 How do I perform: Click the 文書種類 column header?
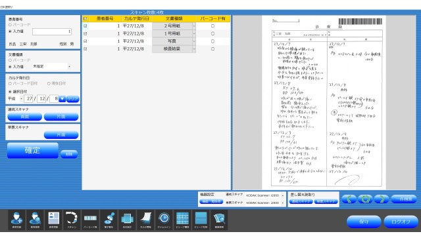click(174, 19)
